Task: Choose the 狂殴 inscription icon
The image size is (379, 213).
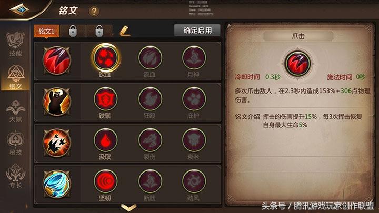Action: coord(150,99)
